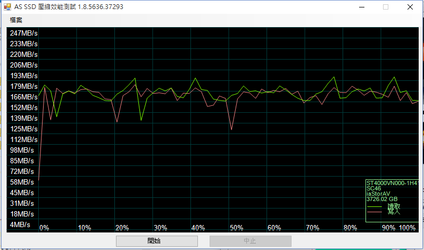Image resolution: width=424 pixels, height=250 pixels.
Task: Open the 檔案 menu
Action: [16, 20]
